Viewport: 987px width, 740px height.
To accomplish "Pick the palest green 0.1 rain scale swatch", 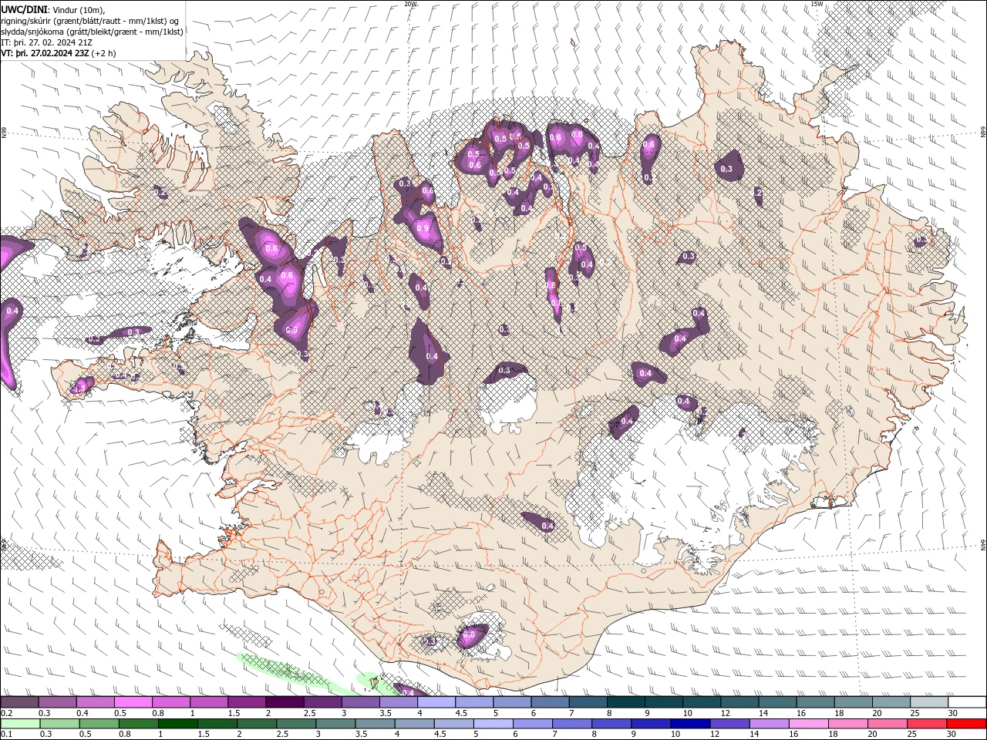I will pos(19,724).
